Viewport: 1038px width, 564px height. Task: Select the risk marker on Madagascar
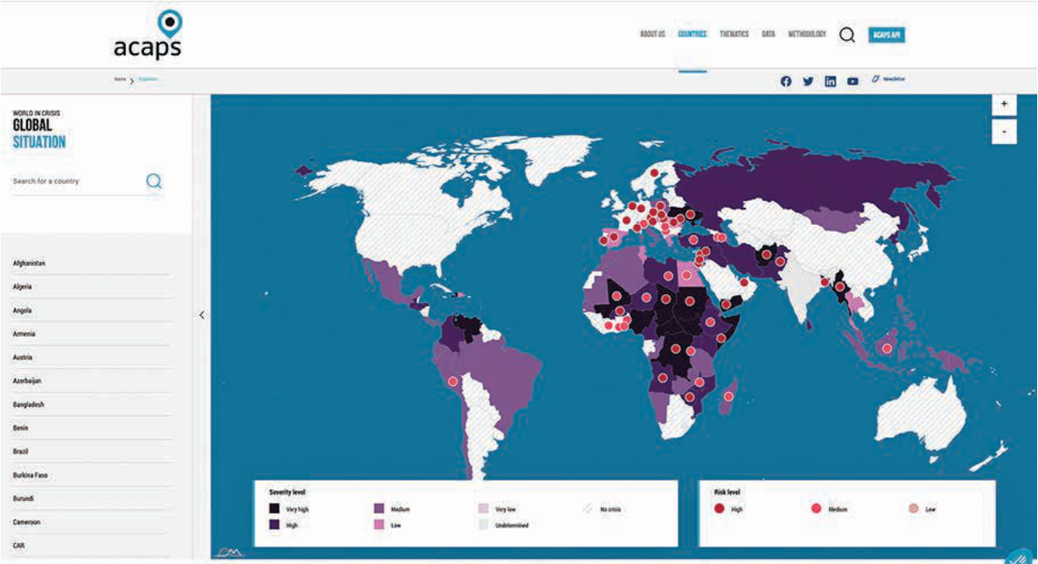[728, 396]
